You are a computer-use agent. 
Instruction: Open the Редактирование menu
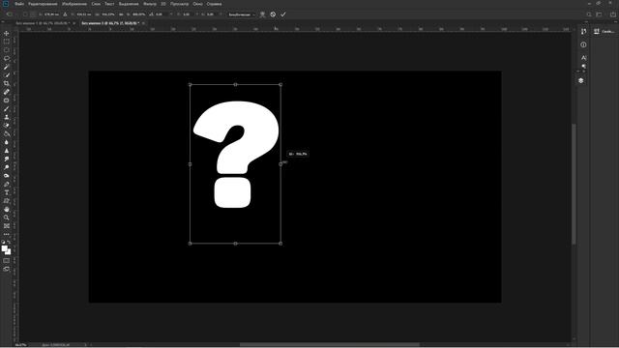pos(43,4)
